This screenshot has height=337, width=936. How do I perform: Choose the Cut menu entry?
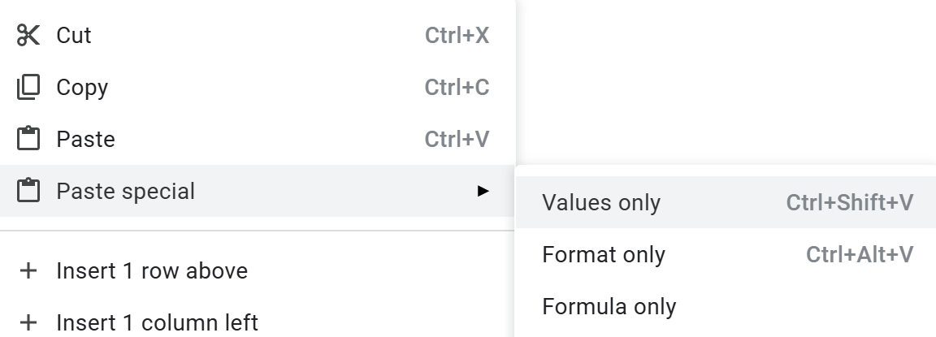click(x=74, y=36)
